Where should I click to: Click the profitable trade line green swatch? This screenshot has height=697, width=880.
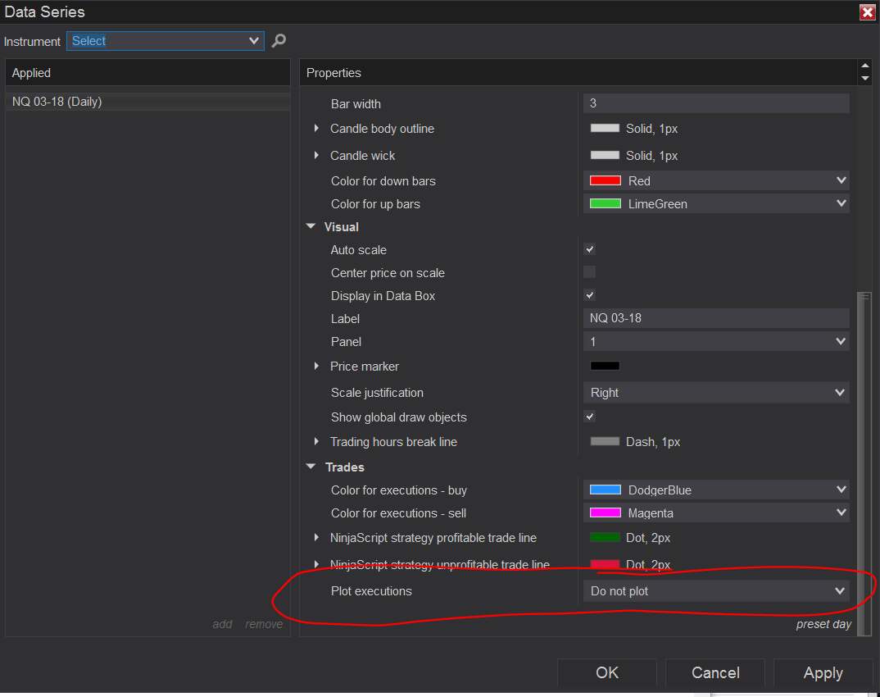(x=605, y=537)
